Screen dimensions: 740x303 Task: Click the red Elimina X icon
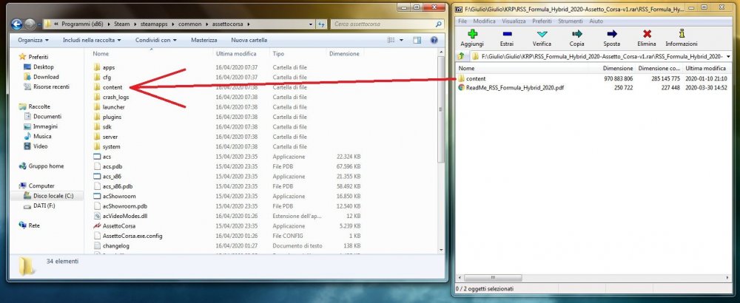[x=647, y=34]
